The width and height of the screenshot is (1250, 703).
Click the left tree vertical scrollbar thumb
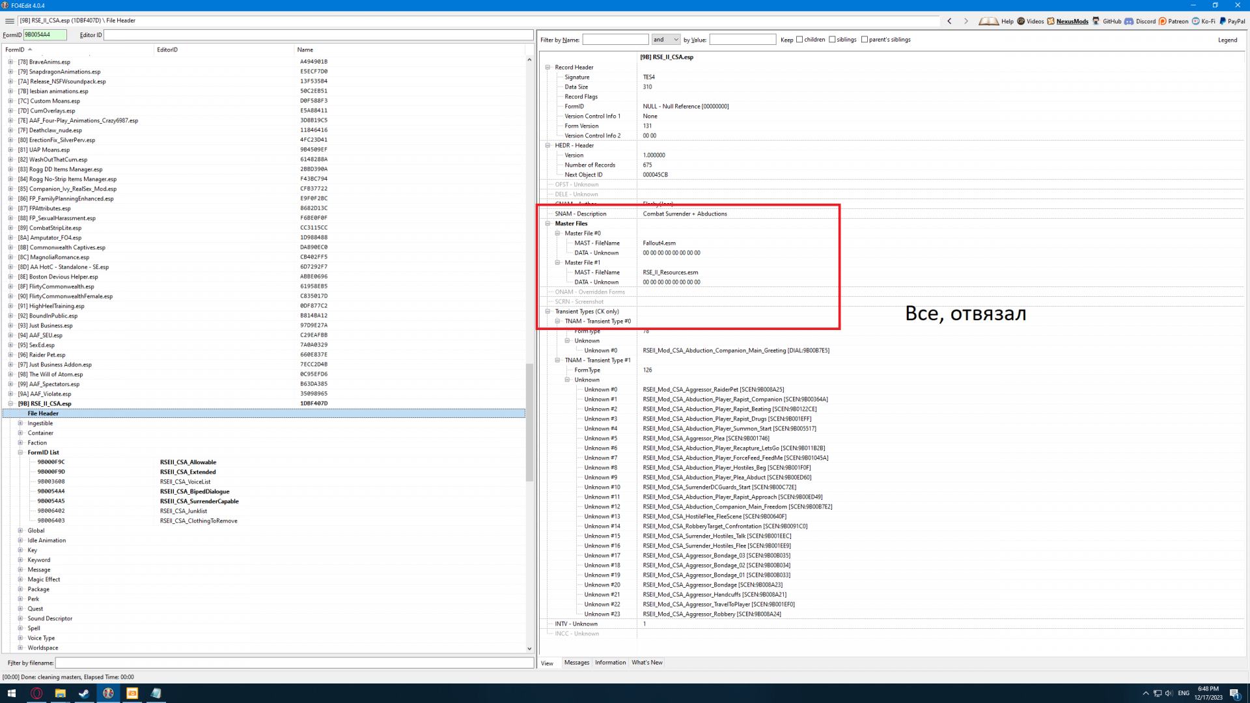coord(529,422)
